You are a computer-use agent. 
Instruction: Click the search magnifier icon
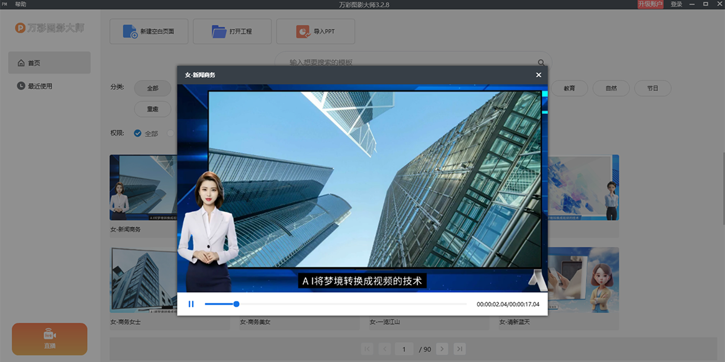coord(541,62)
